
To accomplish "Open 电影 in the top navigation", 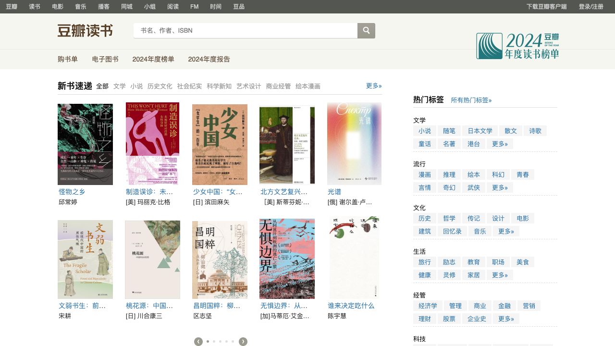I will click(x=58, y=7).
